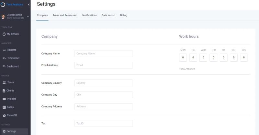Click the Time Analytics logo icon

point(3,5)
